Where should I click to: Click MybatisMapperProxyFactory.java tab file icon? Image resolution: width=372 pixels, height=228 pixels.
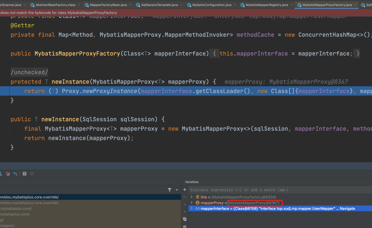pos(299,5)
